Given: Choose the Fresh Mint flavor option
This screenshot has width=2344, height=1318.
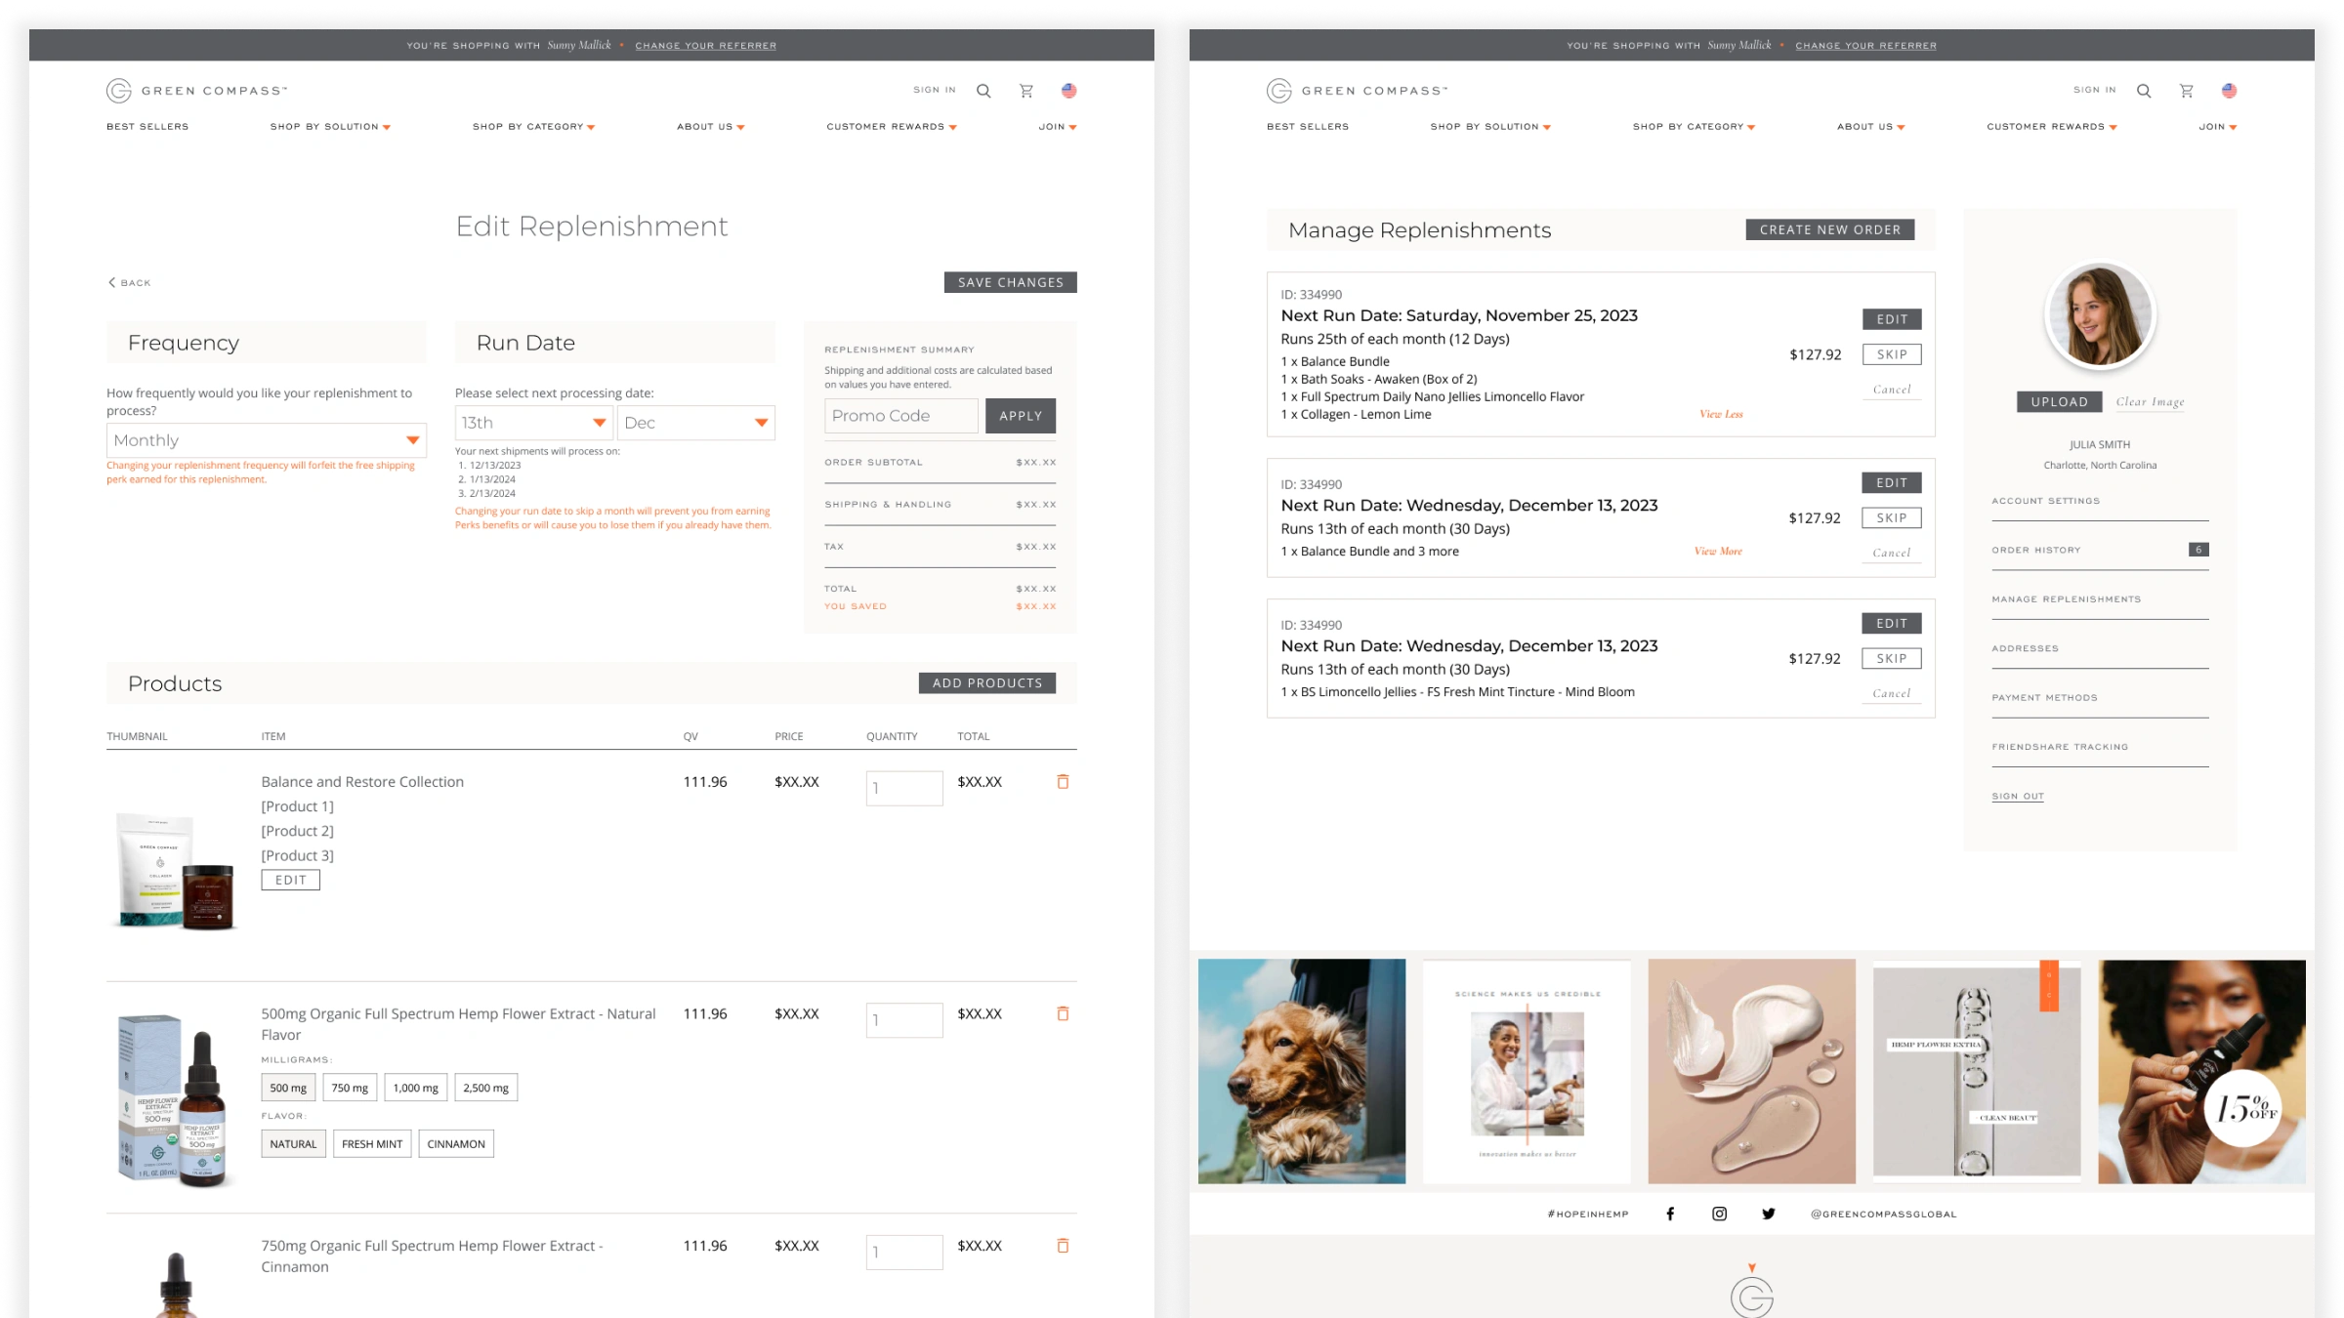Looking at the screenshot, I should click(x=372, y=1144).
